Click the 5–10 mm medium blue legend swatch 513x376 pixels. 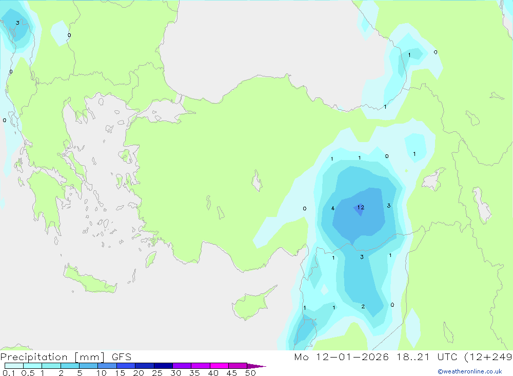tap(88, 366)
